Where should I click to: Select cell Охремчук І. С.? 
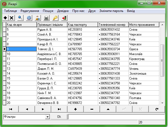coord(52,83)
